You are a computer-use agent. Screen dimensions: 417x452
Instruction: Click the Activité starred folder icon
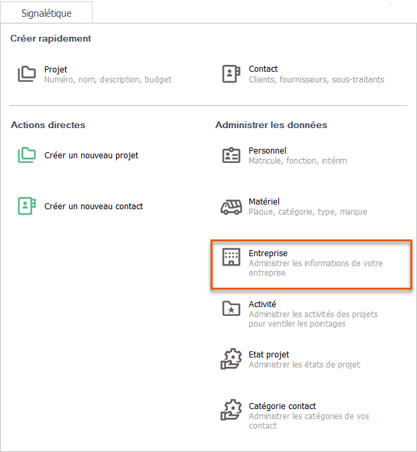(x=231, y=308)
